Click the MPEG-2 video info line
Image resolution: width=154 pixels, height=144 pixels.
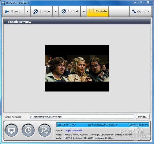click(99, 134)
